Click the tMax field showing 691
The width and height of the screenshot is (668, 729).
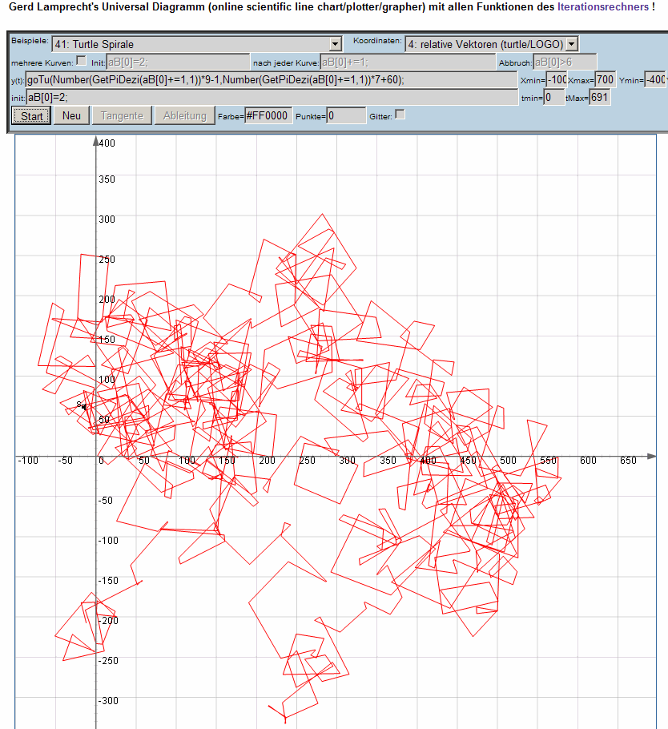tap(600, 97)
